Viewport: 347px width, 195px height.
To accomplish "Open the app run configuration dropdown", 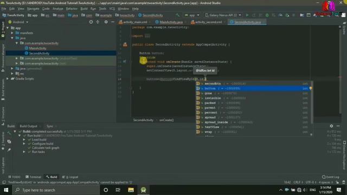I will click(x=191, y=15).
